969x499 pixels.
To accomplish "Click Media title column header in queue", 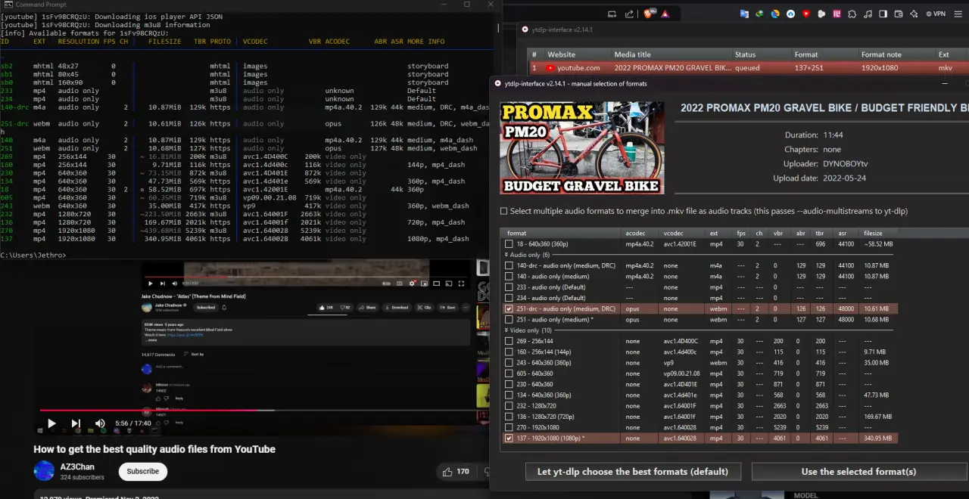I will [671, 54].
